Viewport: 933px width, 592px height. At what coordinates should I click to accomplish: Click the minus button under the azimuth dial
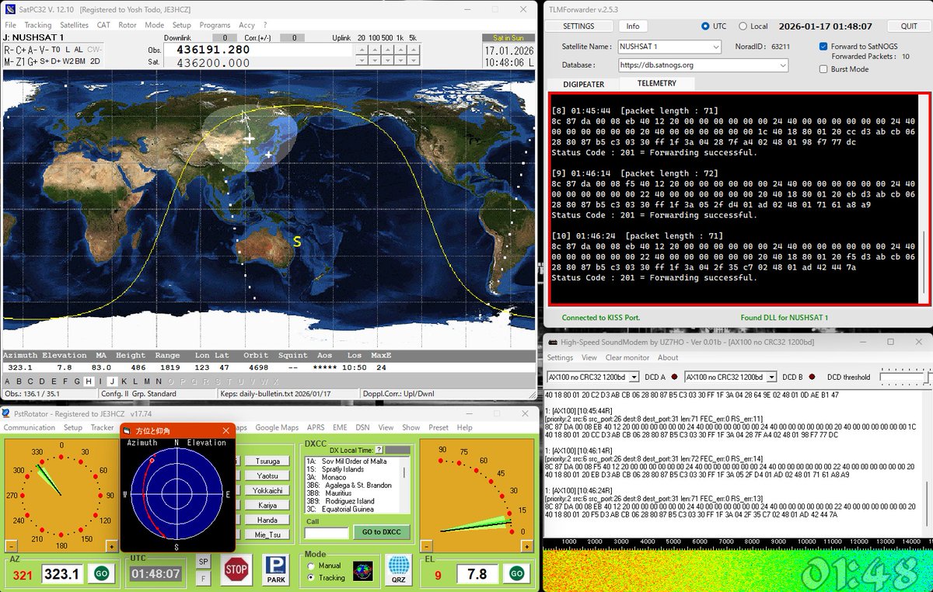pyautogui.click(x=10, y=546)
